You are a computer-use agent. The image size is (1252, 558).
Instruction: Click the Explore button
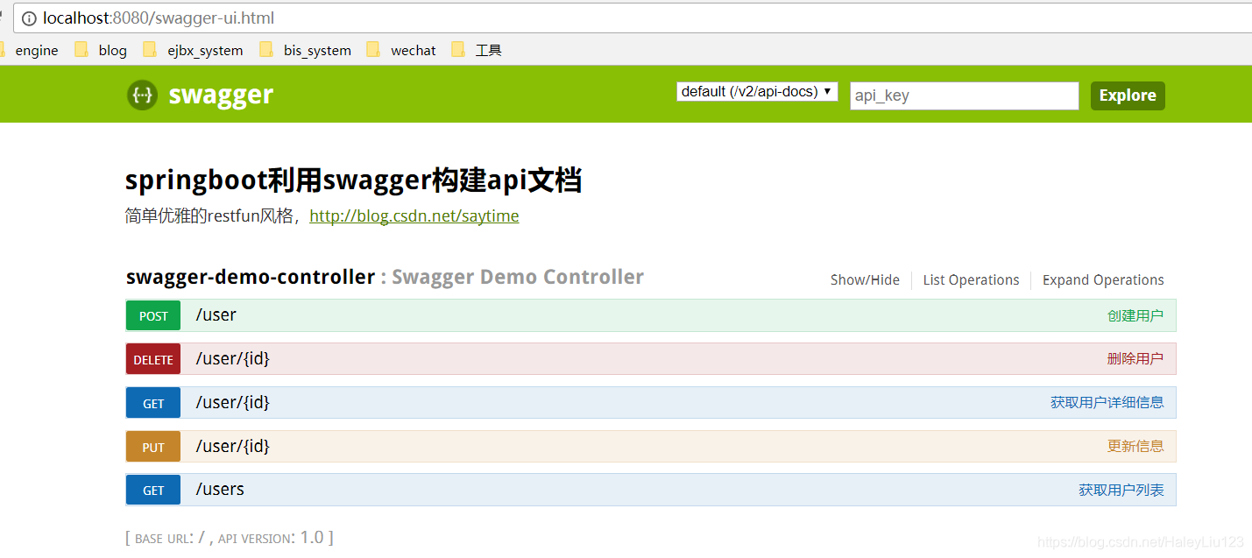(x=1127, y=95)
